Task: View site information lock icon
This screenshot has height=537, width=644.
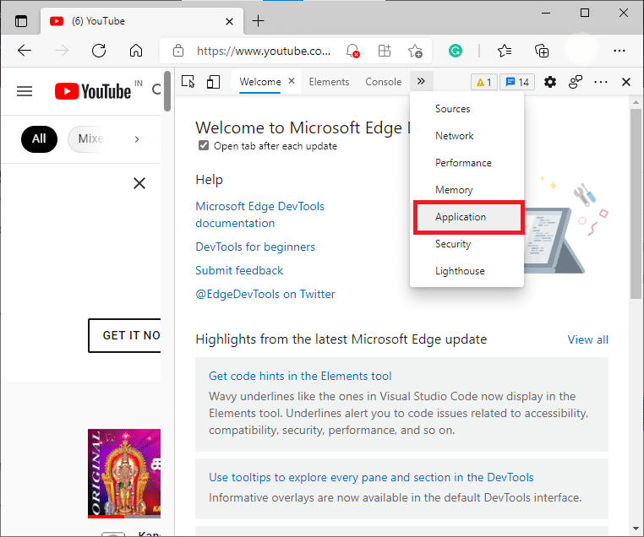Action: click(178, 51)
